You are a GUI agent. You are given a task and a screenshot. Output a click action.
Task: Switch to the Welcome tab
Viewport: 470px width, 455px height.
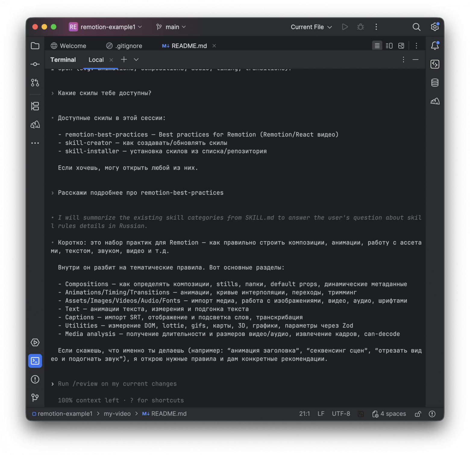point(69,45)
